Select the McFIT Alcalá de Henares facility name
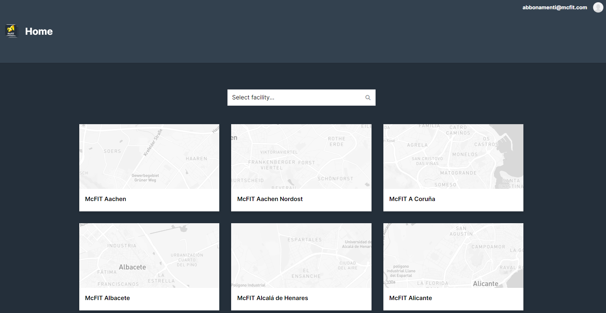Screen dimensions: 606x313 [x=273, y=298]
